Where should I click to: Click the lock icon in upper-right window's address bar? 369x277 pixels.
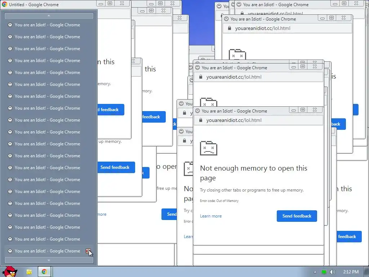coord(230,28)
